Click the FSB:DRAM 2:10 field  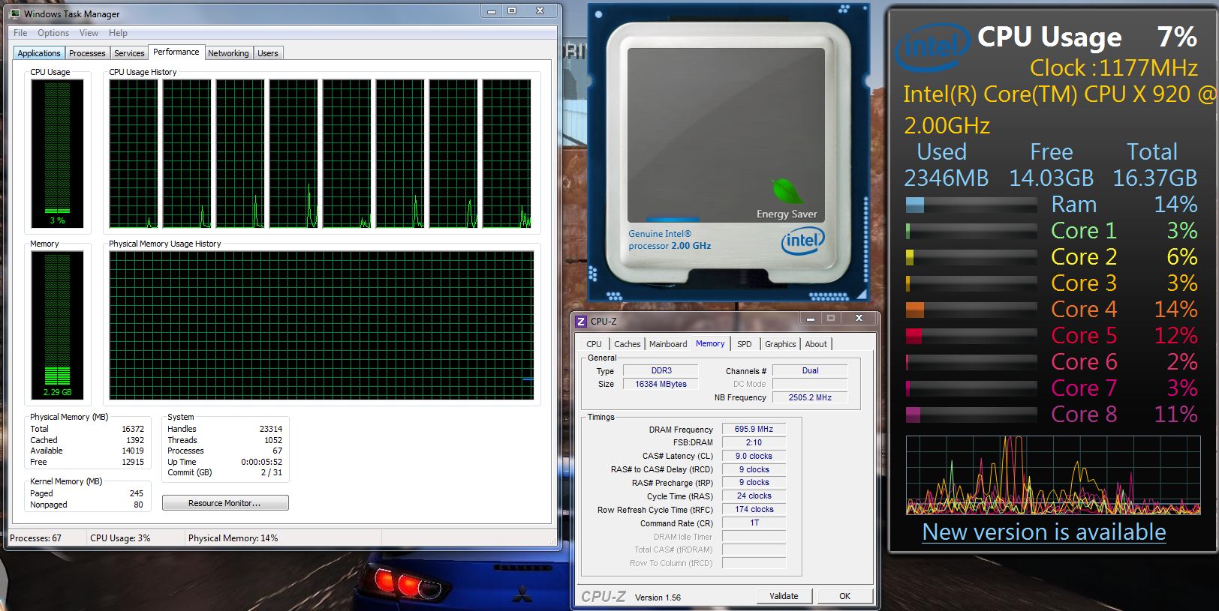click(754, 442)
